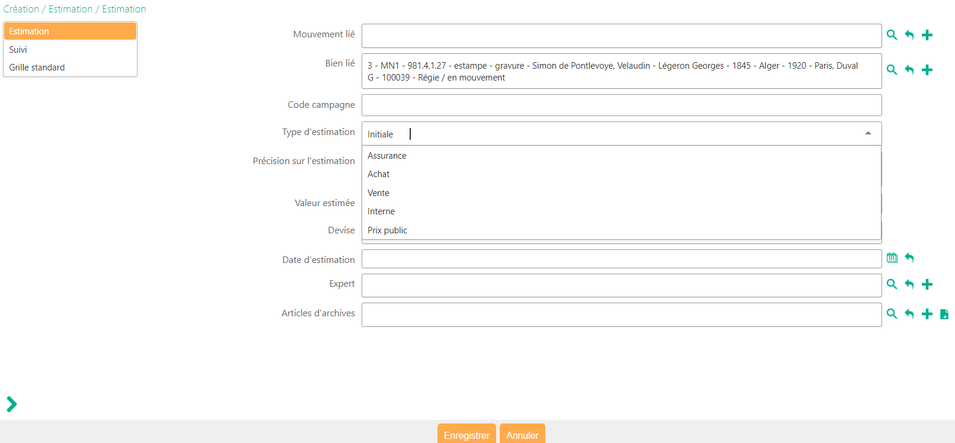Click the Création breadcrumb link
955x443 pixels.
click(21, 9)
